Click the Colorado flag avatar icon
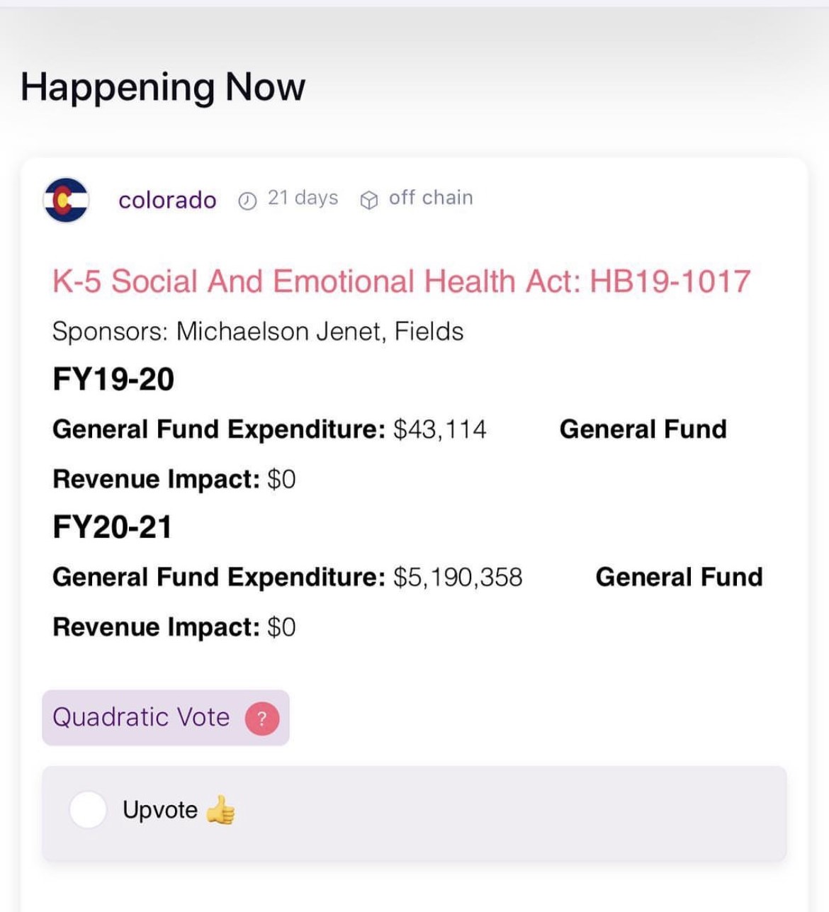Screen dimensions: 829x912 (66, 200)
